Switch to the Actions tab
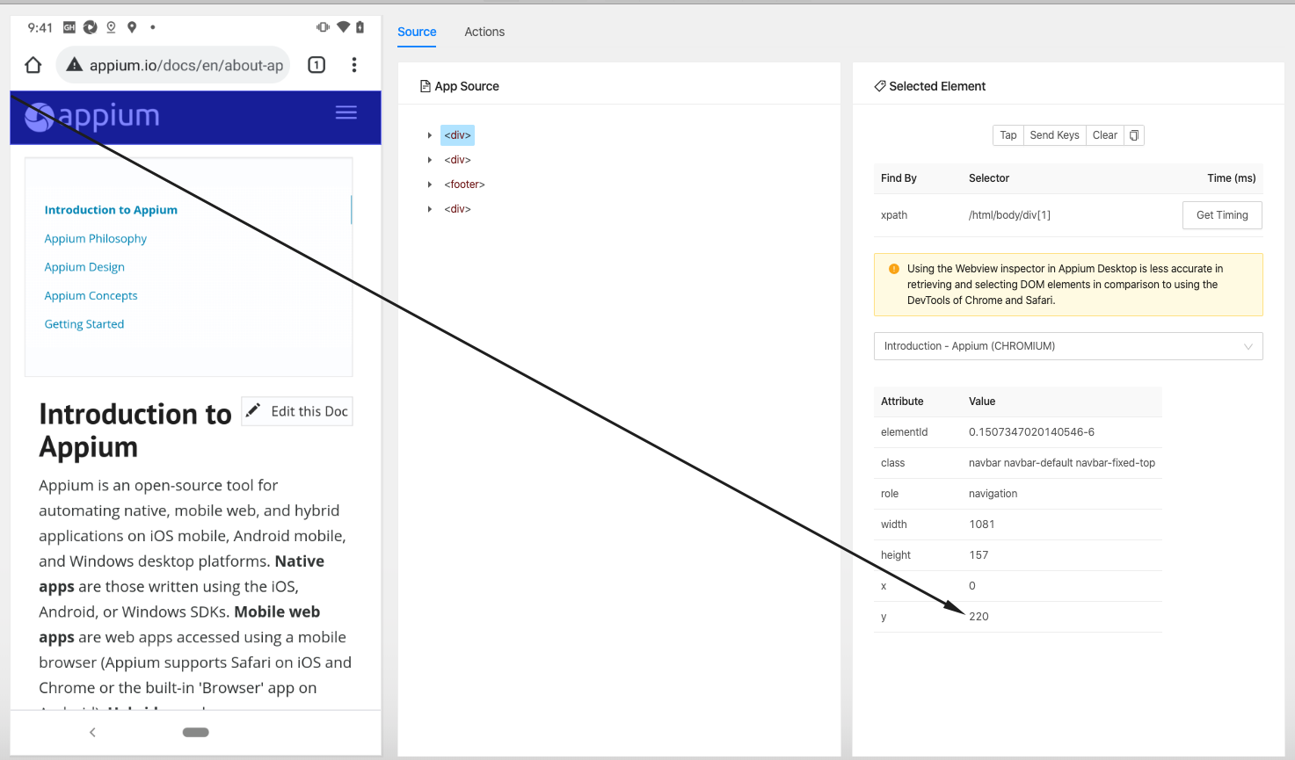Screen dimensions: 1295x760 click(x=484, y=32)
